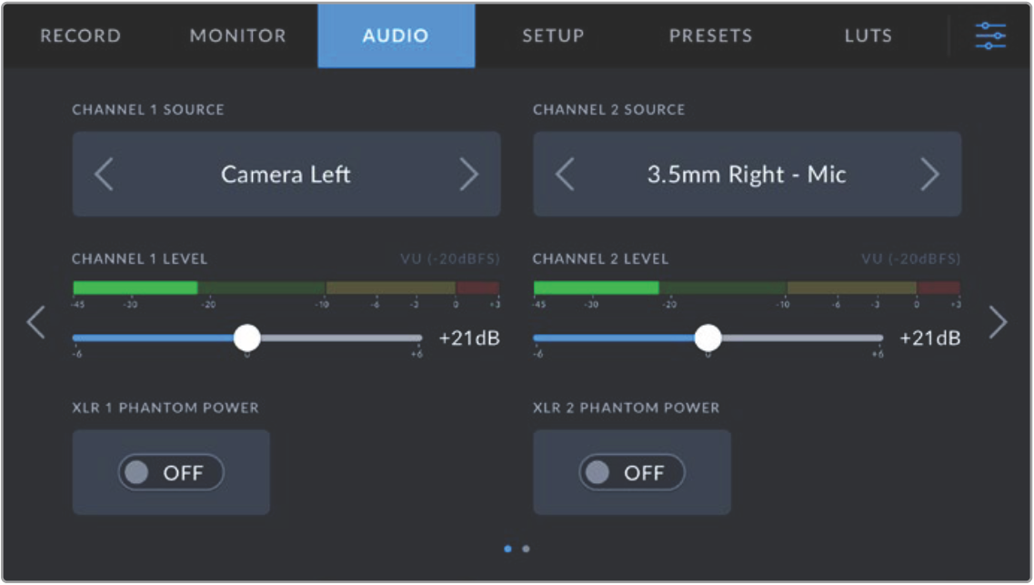Open the LUTs tab
1034x585 pixels.
coord(868,36)
